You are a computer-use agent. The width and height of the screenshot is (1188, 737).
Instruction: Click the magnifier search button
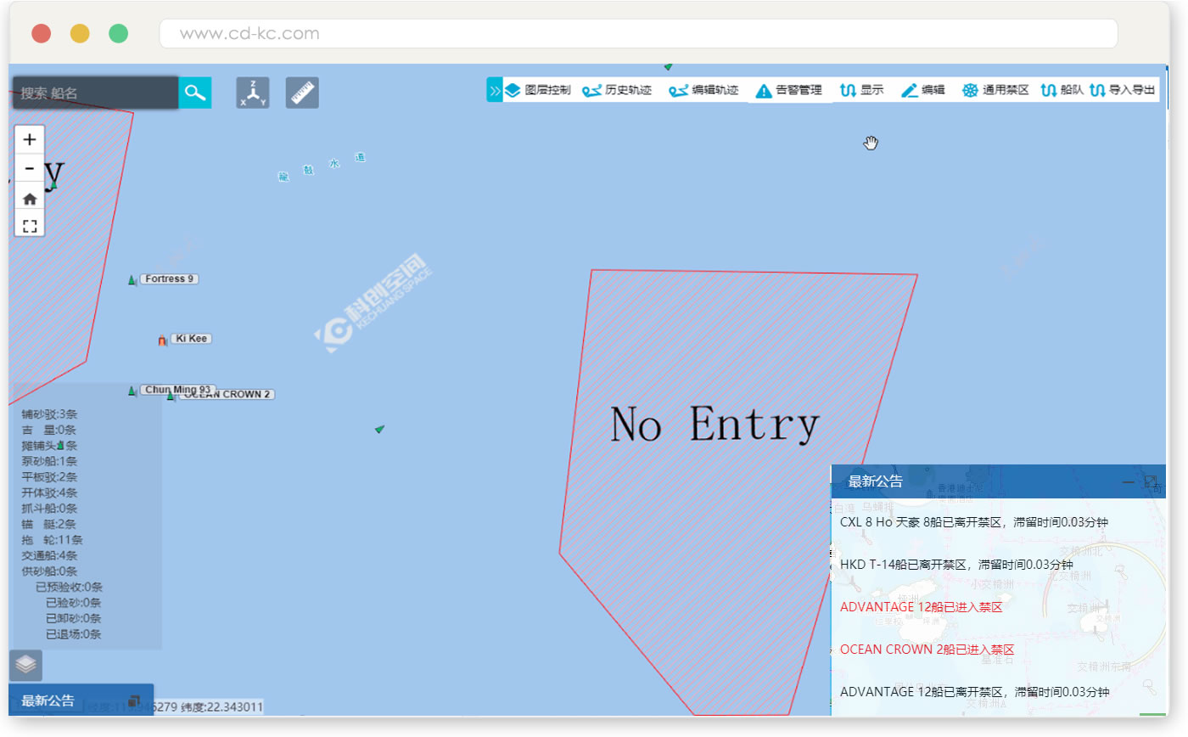tap(195, 93)
